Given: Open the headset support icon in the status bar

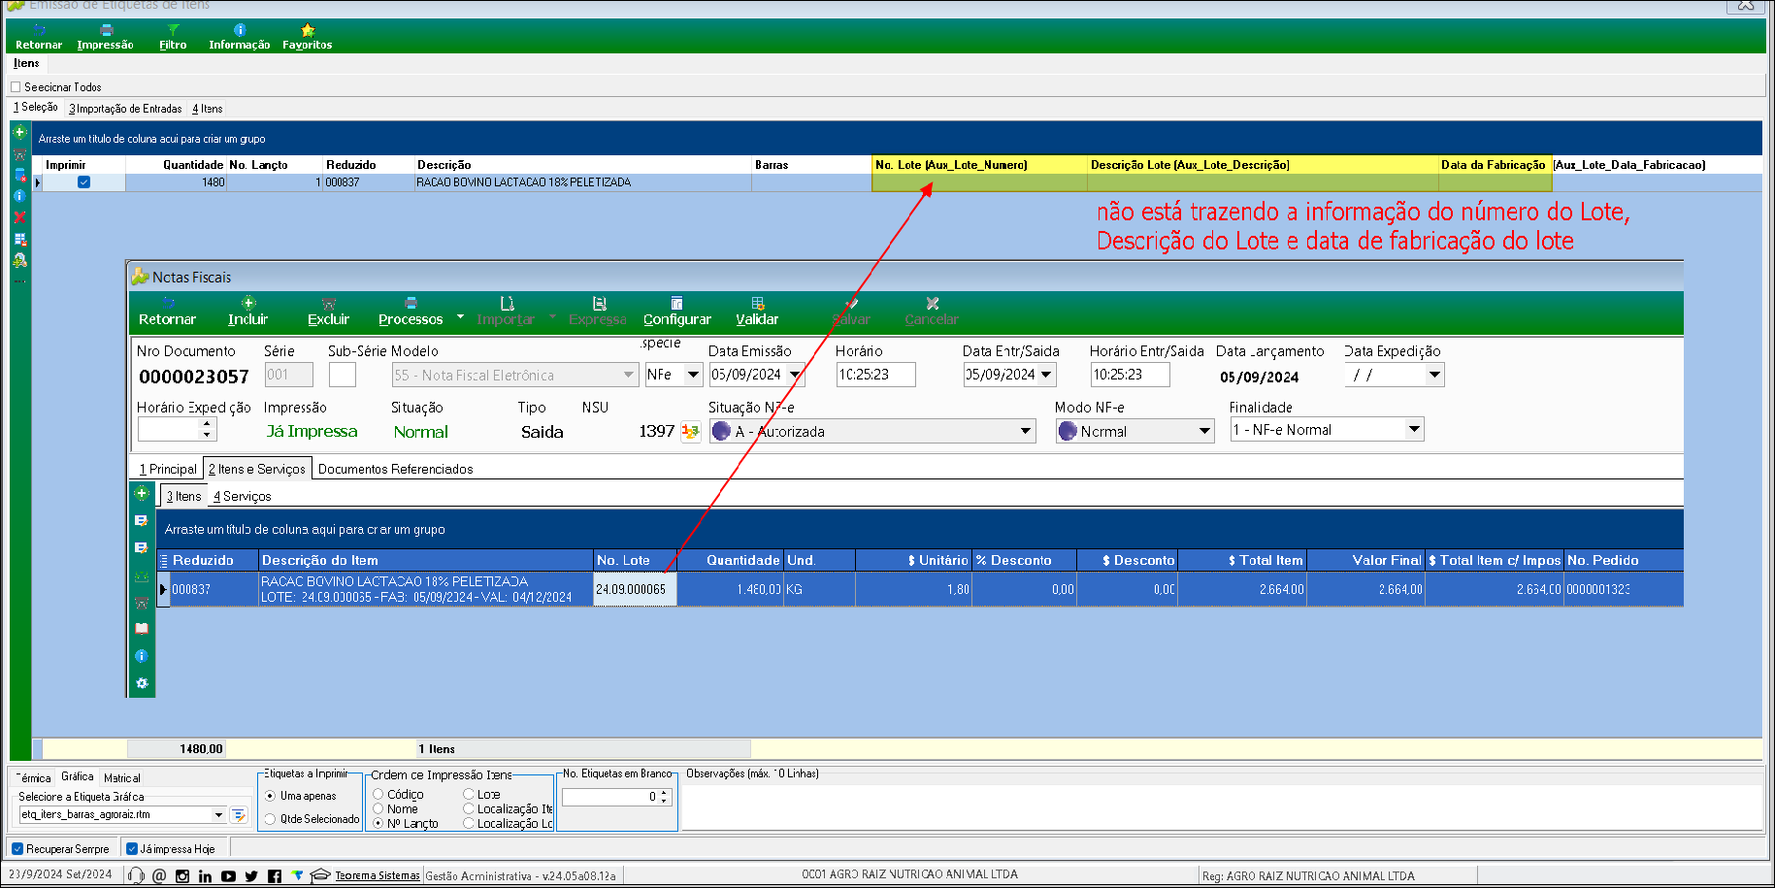Looking at the screenshot, I should [x=136, y=875].
